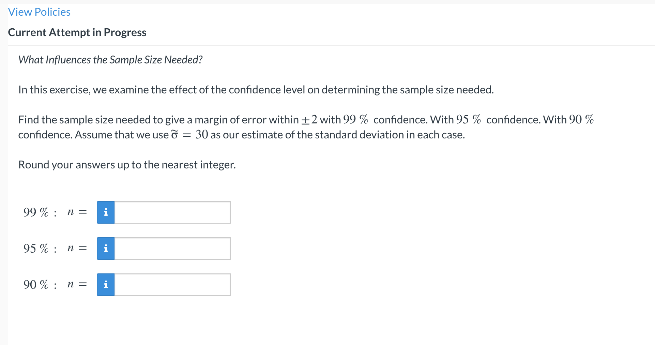Click the info icon beside the 90% answer box
655x345 pixels.
click(x=106, y=284)
